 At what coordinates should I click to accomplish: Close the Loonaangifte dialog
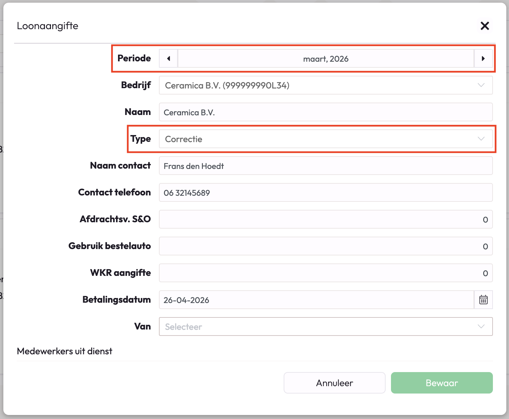(485, 26)
